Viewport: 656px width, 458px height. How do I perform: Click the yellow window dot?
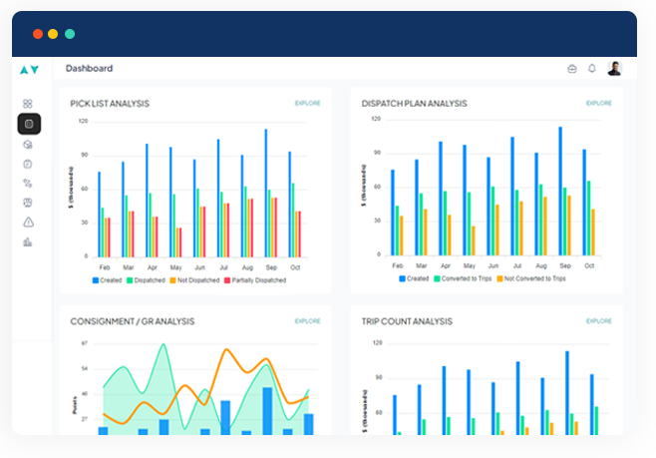tap(53, 34)
